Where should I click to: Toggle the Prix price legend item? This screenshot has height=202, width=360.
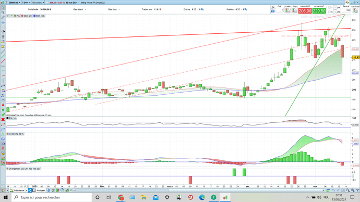(17, 16)
